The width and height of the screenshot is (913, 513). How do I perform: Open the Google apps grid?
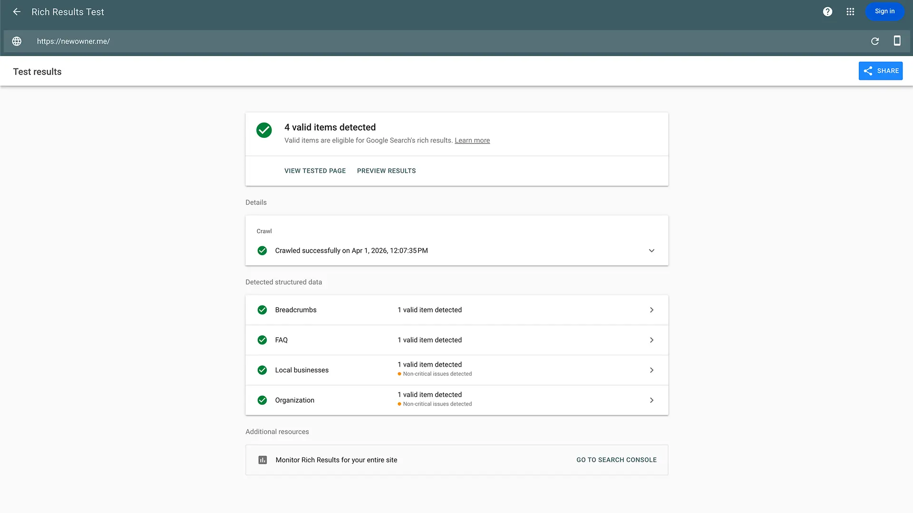(x=850, y=11)
